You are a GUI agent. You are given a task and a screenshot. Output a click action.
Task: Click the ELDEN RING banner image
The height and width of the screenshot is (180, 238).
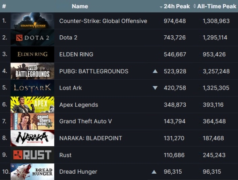[33, 54]
